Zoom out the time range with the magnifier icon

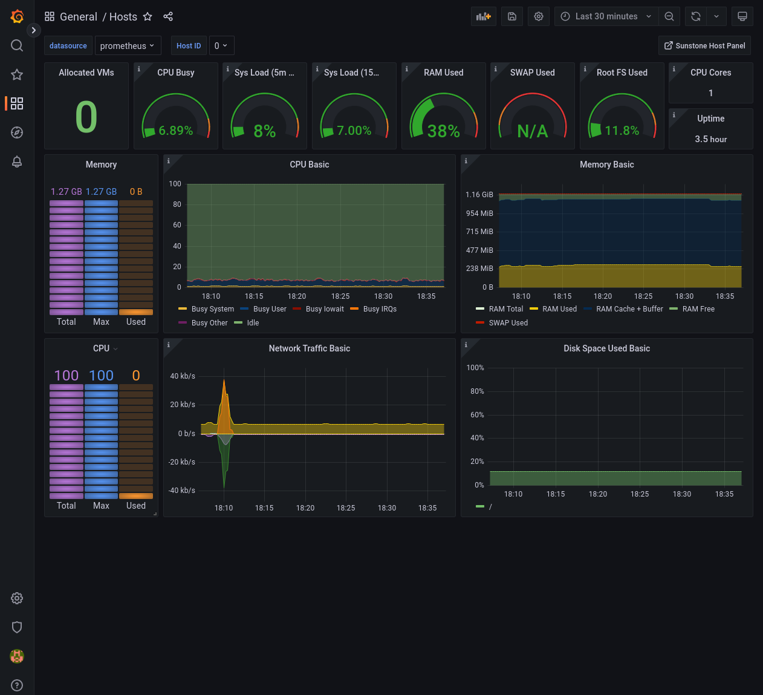tap(669, 16)
